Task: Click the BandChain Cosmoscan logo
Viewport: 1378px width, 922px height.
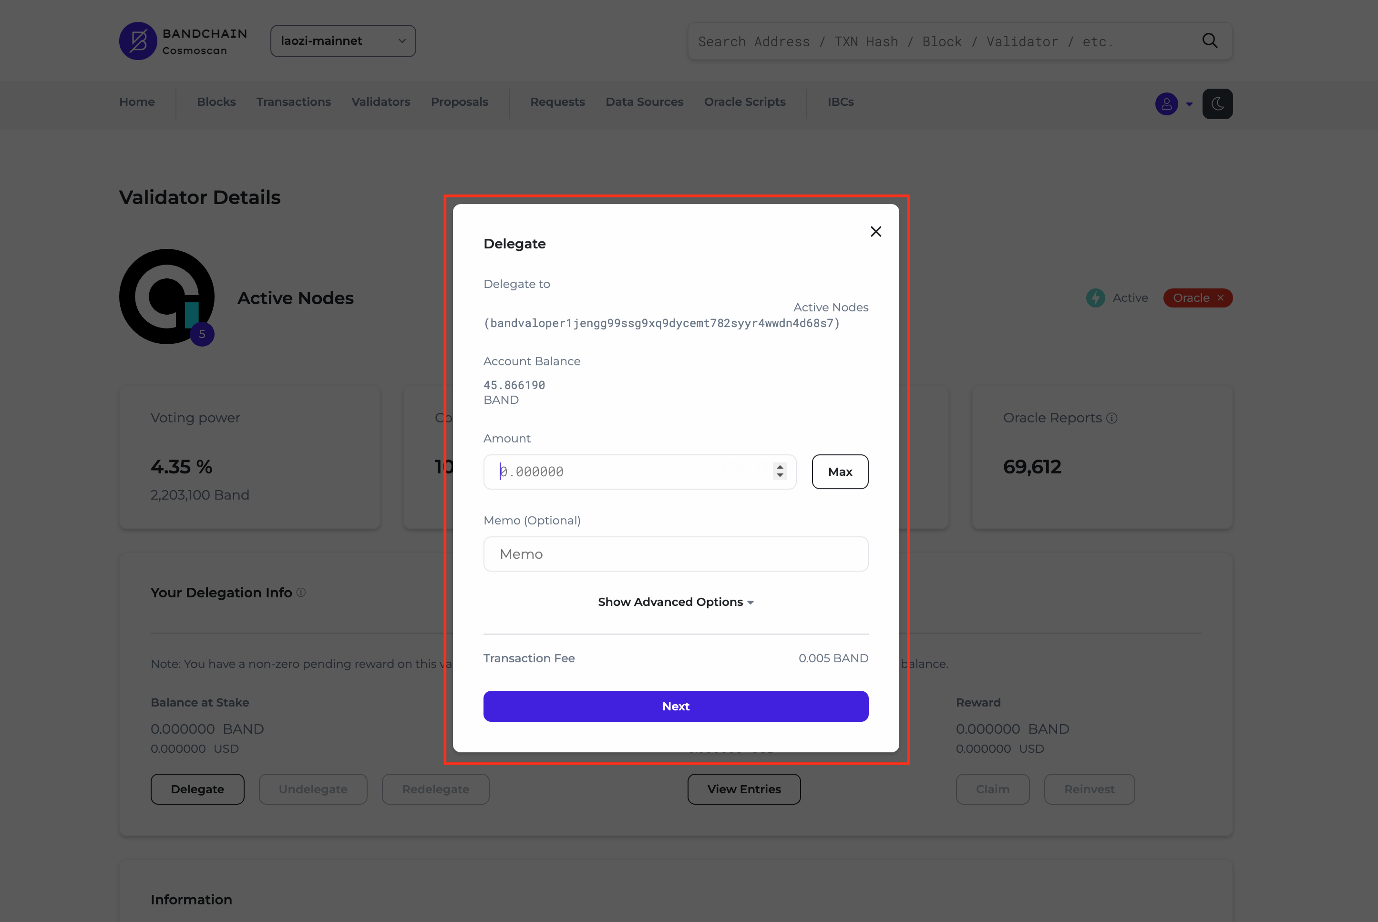Action: (x=183, y=41)
